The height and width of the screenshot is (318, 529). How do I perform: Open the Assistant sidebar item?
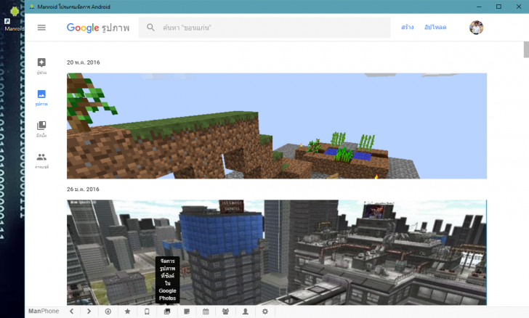point(41,66)
